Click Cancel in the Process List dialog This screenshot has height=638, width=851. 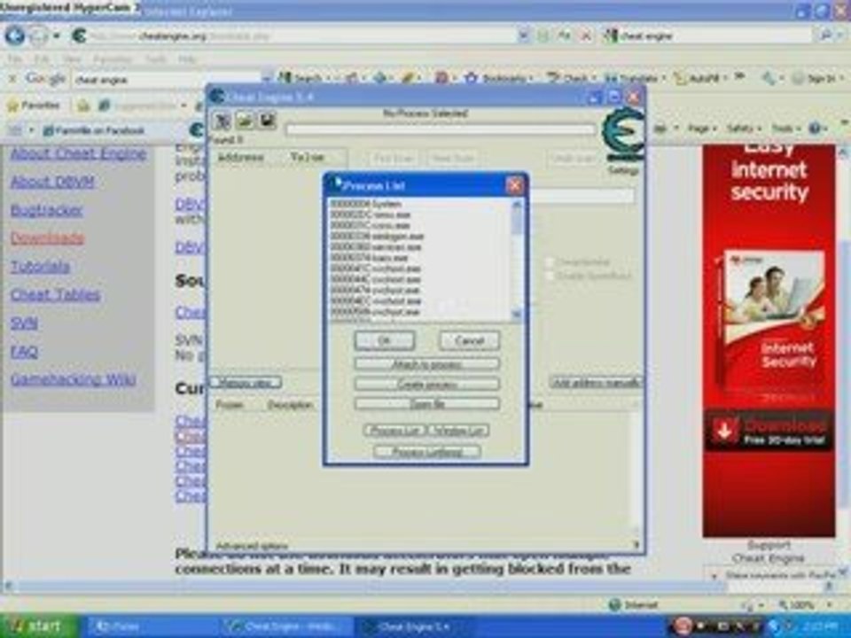click(x=469, y=340)
